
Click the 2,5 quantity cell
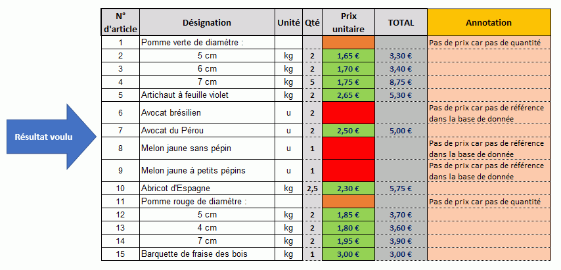pyautogui.click(x=312, y=188)
